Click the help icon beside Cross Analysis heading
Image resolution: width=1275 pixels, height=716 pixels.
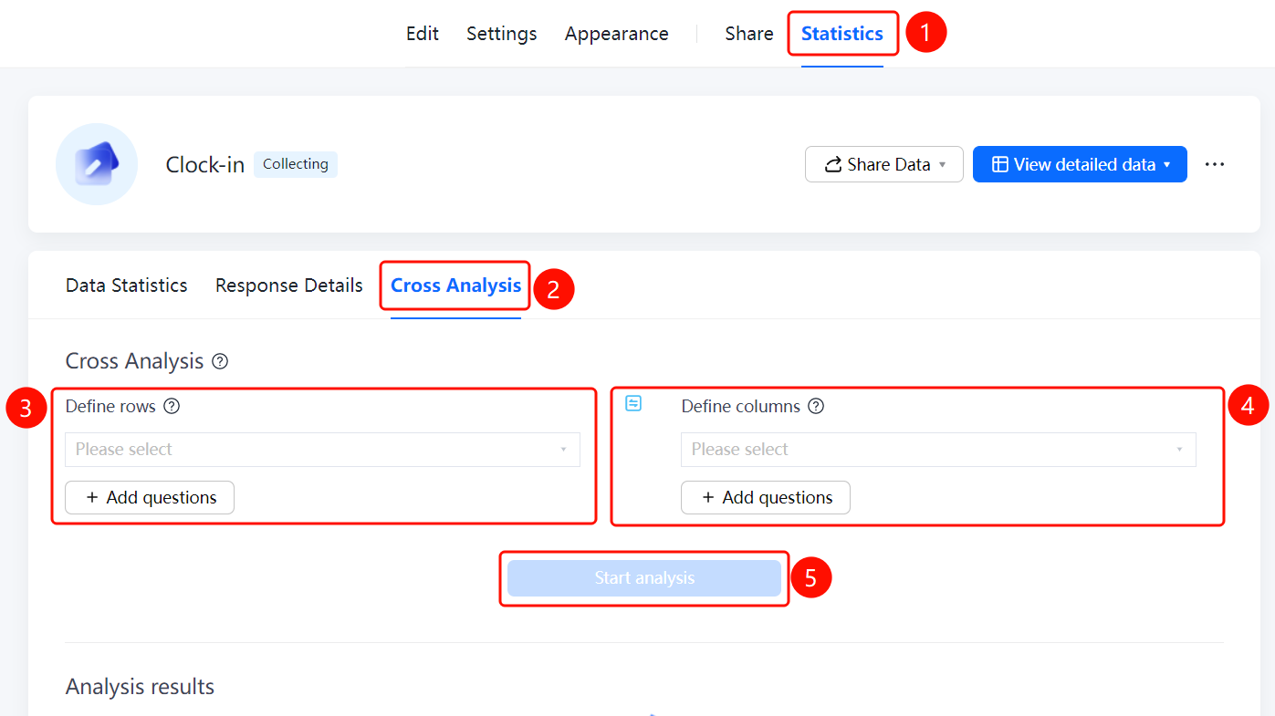pyautogui.click(x=220, y=361)
